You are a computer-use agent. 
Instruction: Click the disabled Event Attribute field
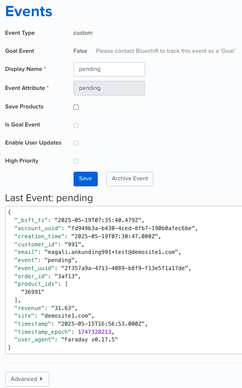[x=109, y=88]
